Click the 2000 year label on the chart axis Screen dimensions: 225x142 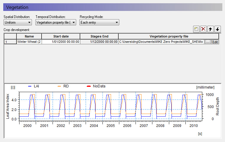pyautogui.click(x=27, y=126)
